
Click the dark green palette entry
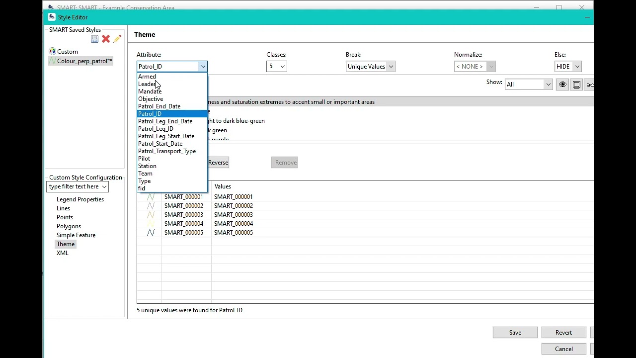[218, 130]
